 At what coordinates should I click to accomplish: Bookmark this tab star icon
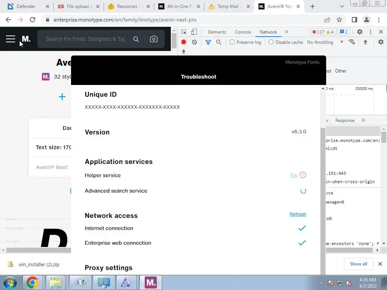[x=339, y=20]
